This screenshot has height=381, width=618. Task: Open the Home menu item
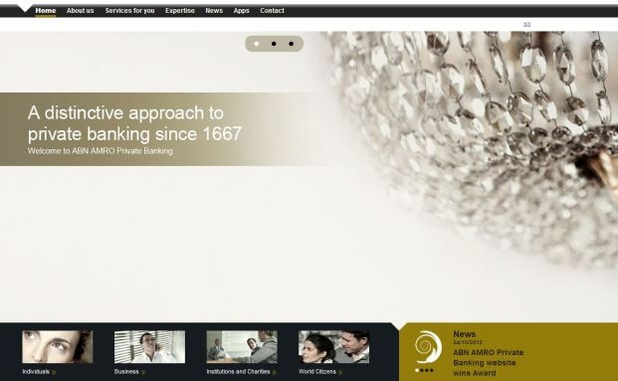tap(46, 11)
